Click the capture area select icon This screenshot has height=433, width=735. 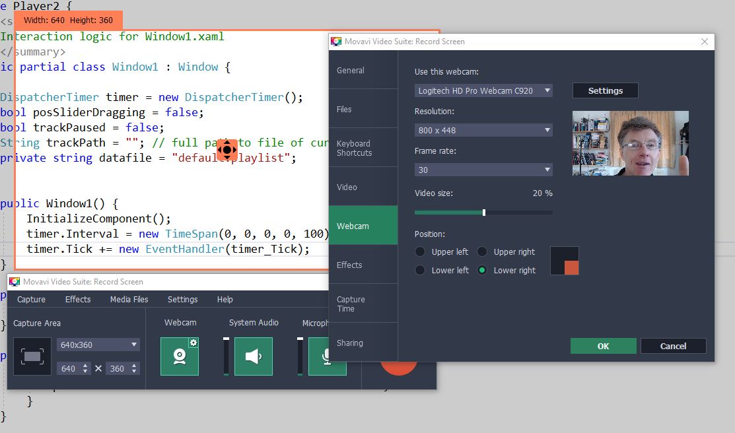[32, 356]
